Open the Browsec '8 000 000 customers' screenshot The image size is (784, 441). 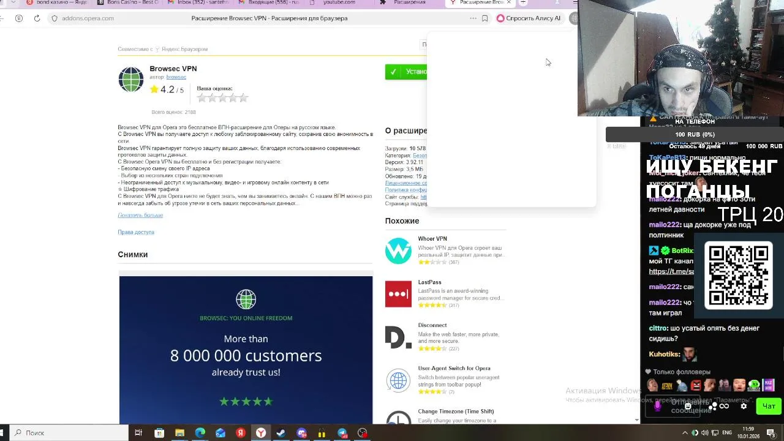tap(246, 350)
